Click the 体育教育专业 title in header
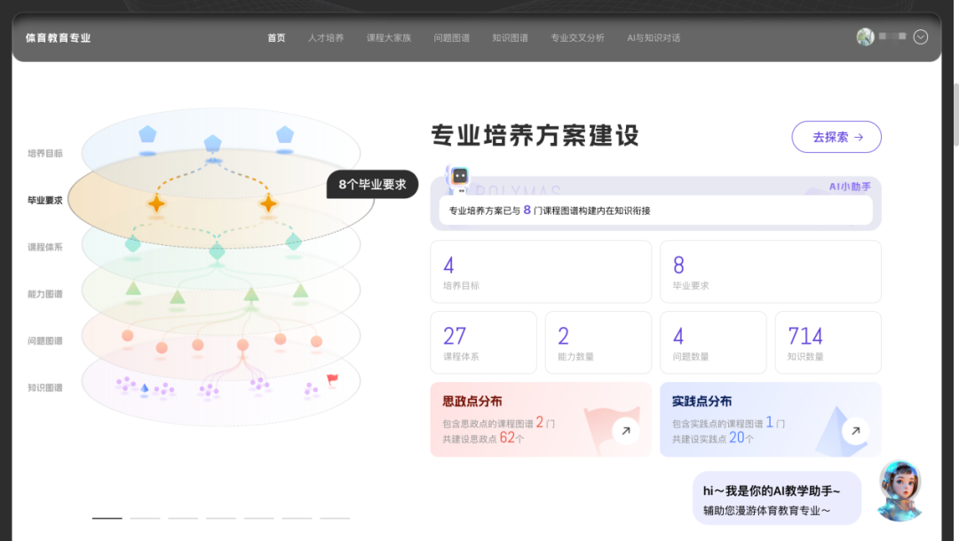 [x=59, y=38]
